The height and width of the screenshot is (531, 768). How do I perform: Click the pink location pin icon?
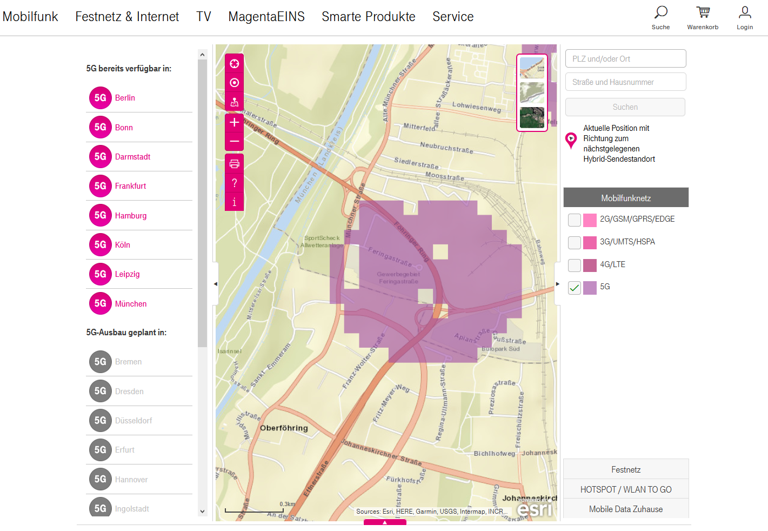click(x=571, y=141)
